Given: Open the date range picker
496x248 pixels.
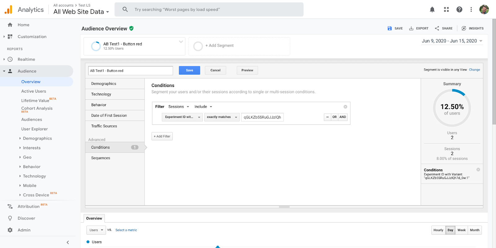Looking at the screenshot, I should point(452,41).
